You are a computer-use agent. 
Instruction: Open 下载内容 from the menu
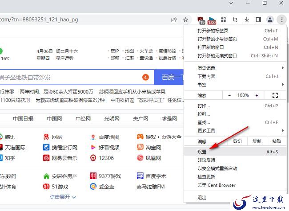coord(235,76)
